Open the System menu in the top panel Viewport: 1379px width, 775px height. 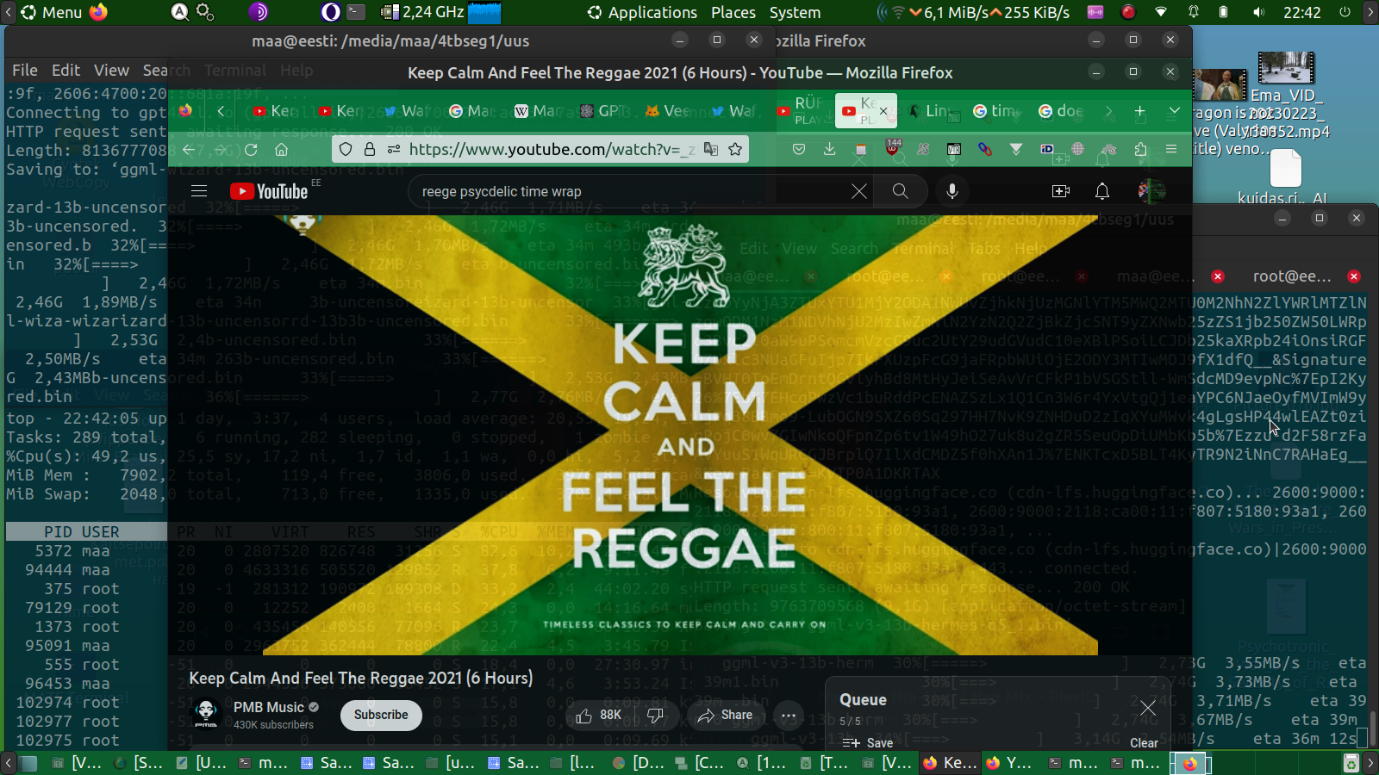[x=795, y=12]
